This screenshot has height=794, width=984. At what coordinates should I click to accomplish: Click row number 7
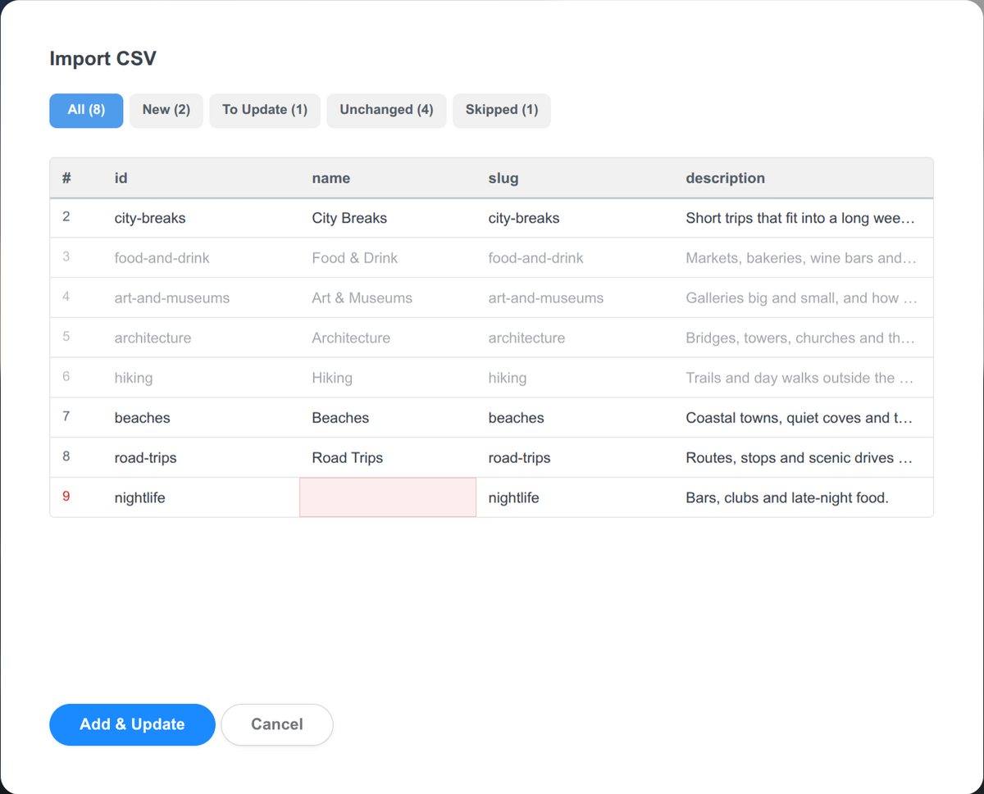66,417
